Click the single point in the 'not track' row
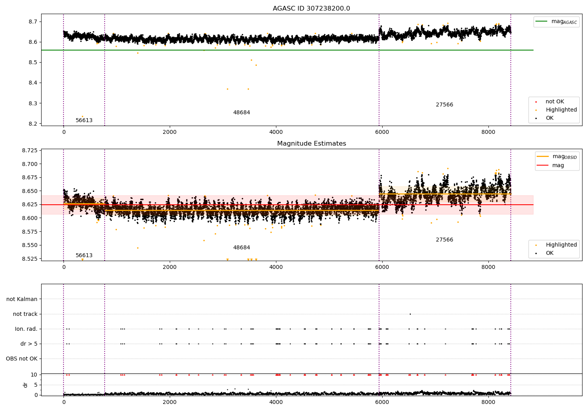 click(x=410, y=314)
